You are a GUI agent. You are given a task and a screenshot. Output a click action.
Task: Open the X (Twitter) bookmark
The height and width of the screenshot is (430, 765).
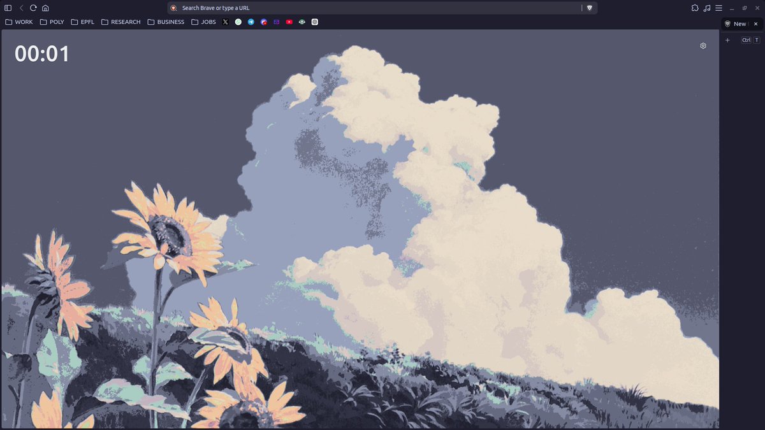coord(226,22)
